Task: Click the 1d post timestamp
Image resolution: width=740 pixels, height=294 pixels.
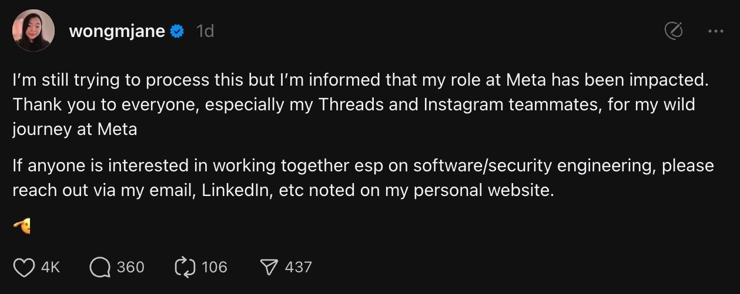Action: point(205,32)
